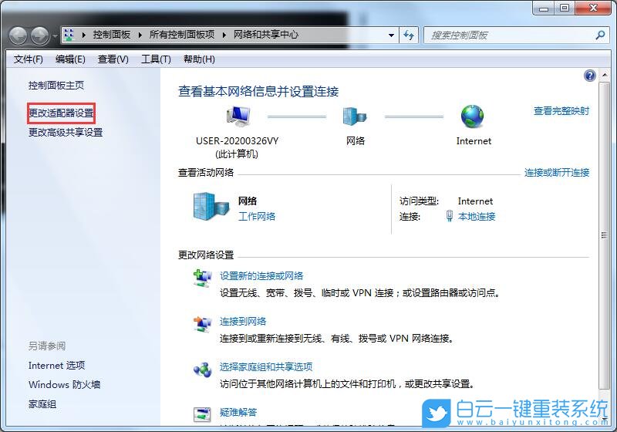Screen dimensions: 617x432
Task: Click the magnifier search icon
Action: point(601,35)
